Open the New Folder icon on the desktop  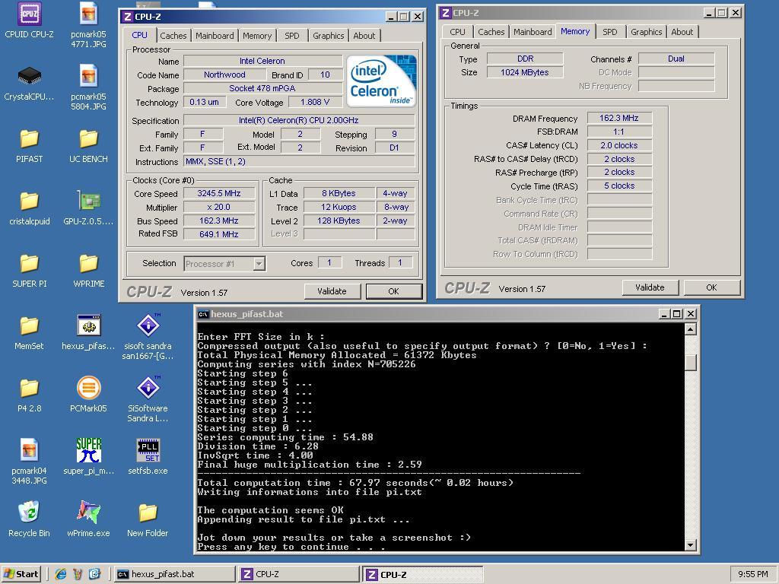(148, 519)
